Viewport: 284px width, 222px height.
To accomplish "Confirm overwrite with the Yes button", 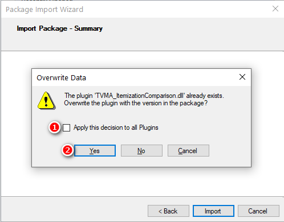I will (x=95, y=151).
